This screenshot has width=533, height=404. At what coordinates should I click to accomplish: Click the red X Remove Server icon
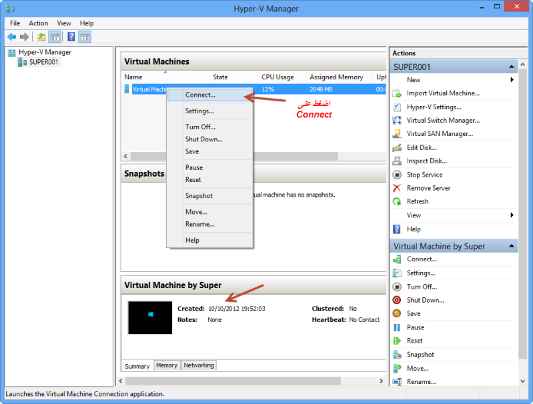point(397,188)
